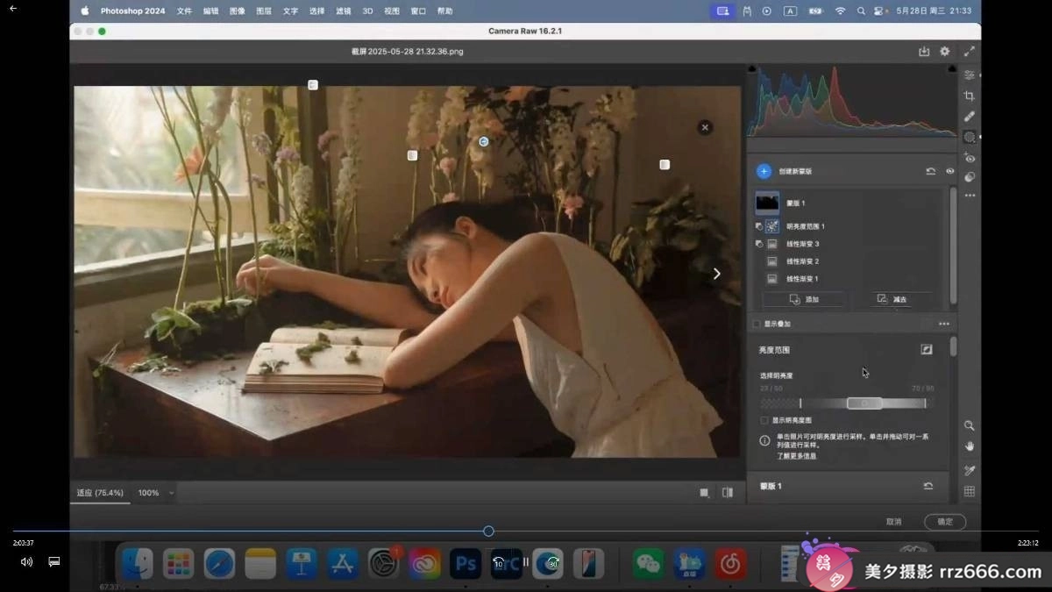Select the Red Eye removal tool
The width and height of the screenshot is (1052, 592).
click(969, 158)
